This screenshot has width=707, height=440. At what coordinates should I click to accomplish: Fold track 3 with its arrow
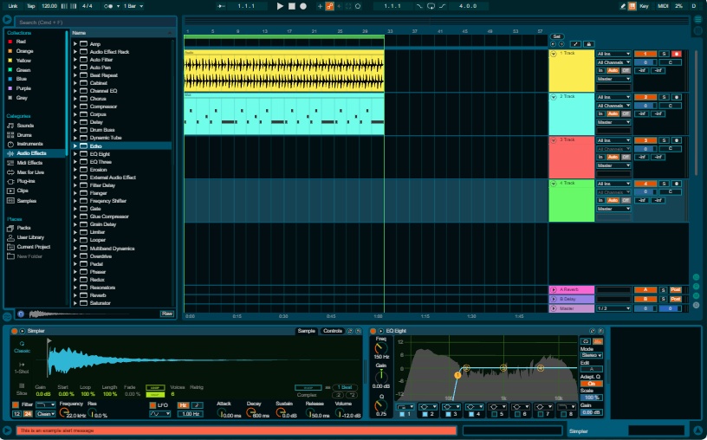(554, 140)
